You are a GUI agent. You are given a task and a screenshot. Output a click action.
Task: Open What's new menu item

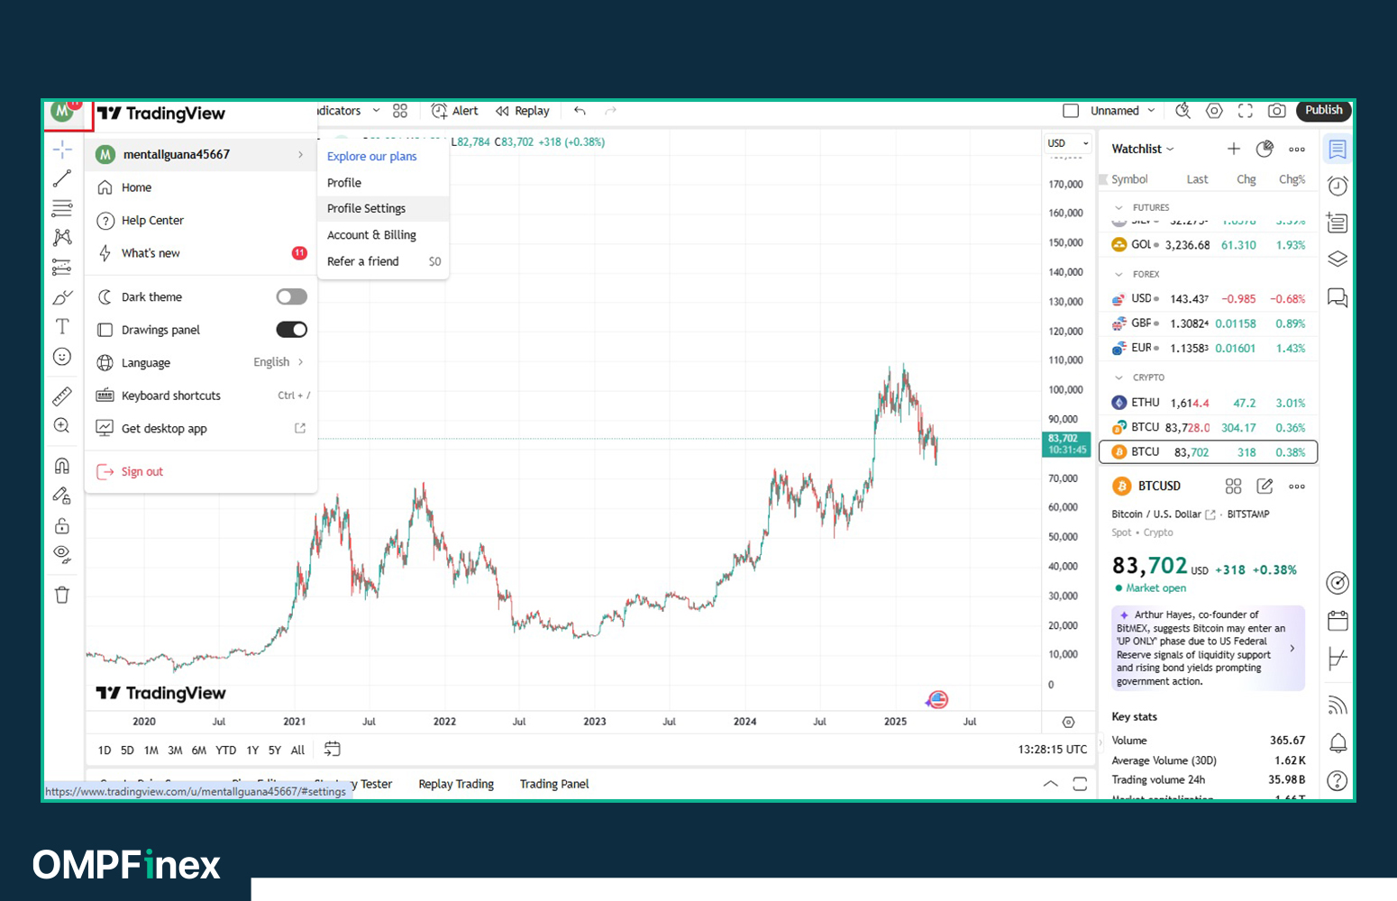coord(201,253)
